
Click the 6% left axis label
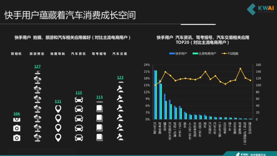point(148,106)
